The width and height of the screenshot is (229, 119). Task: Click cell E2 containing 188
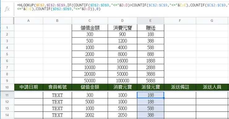coord(151,34)
